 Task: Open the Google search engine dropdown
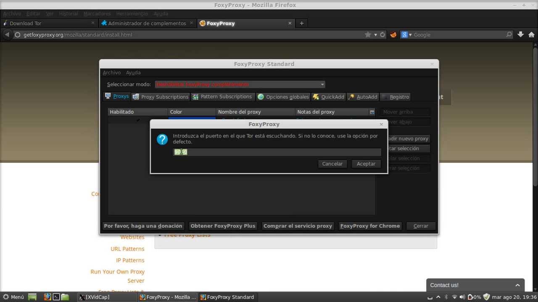pyautogui.click(x=406, y=35)
